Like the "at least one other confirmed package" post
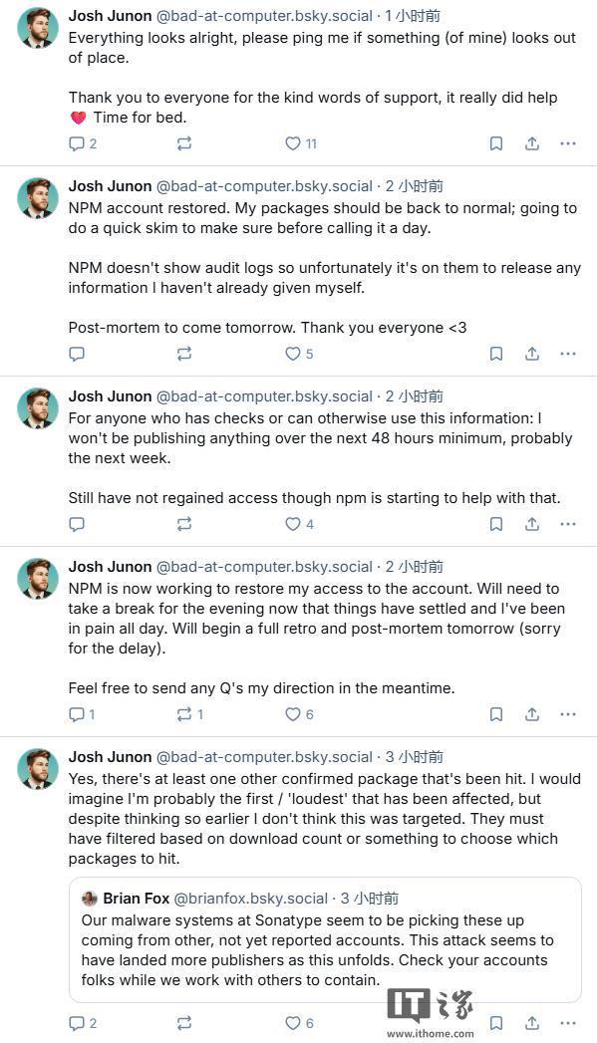 293,1023
